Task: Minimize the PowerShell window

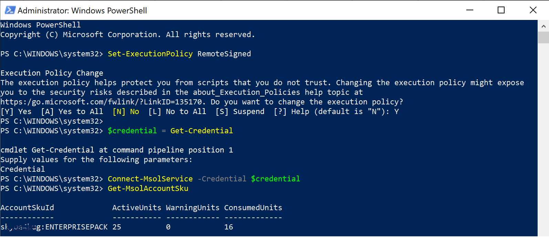Action: 470,10
